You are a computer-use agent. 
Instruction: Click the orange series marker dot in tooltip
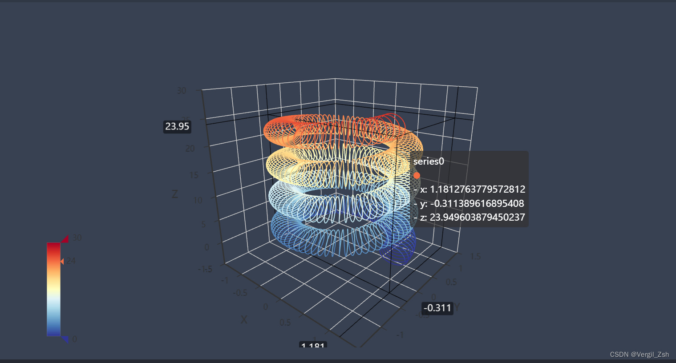[417, 175]
